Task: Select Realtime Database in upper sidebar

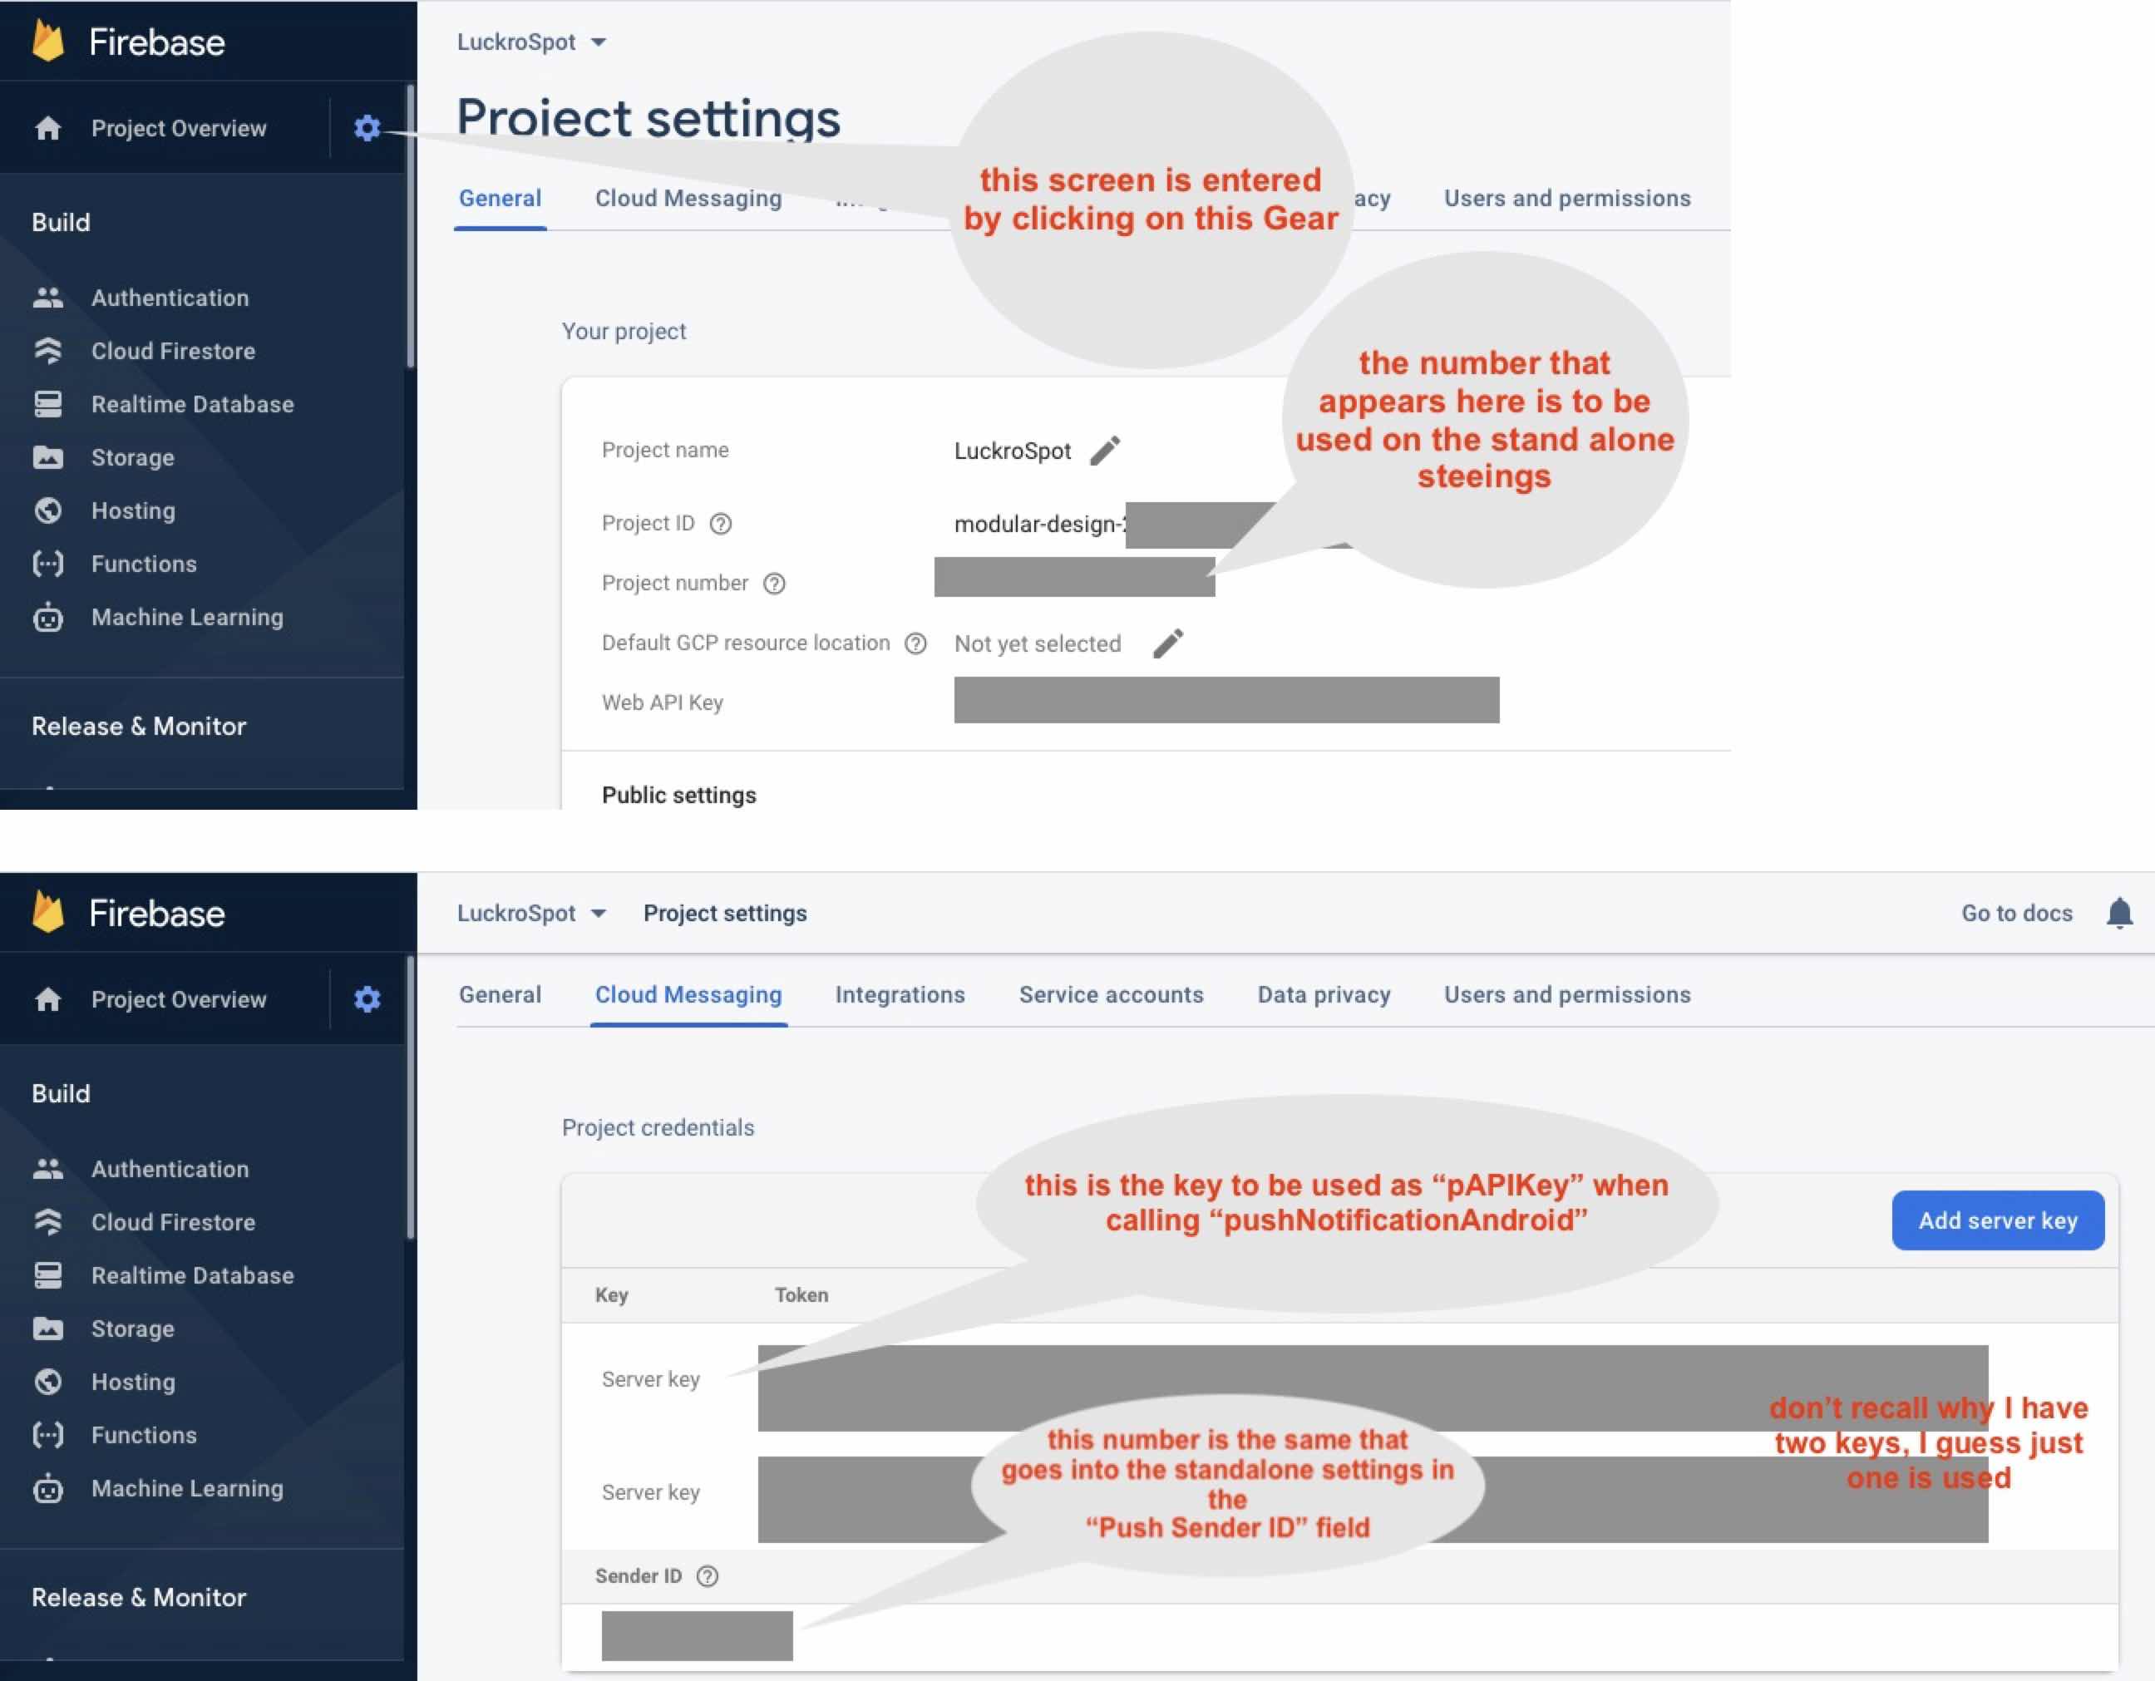Action: click(192, 405)
